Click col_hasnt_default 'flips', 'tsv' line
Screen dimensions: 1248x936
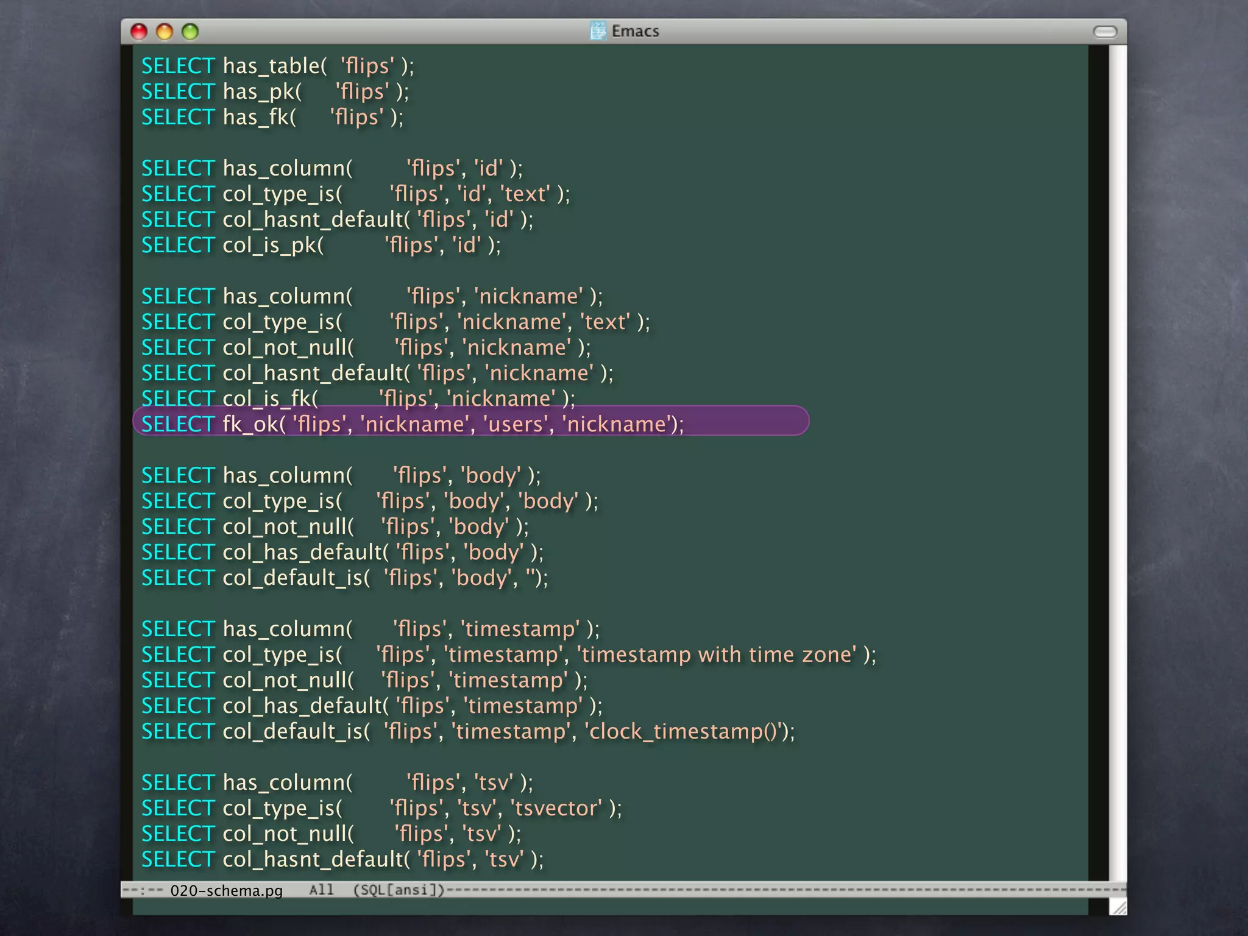[342, 859]
